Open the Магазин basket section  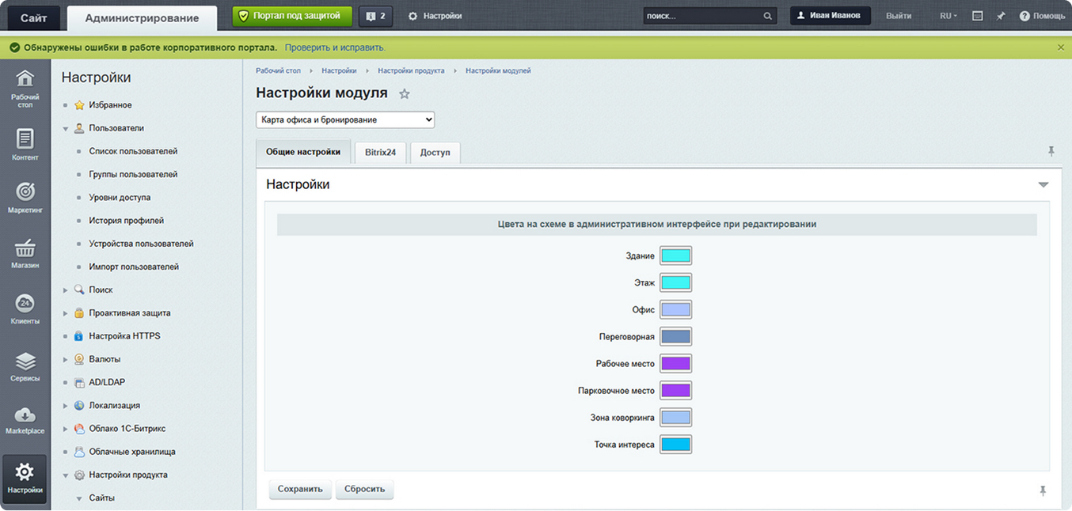[25, 253]
